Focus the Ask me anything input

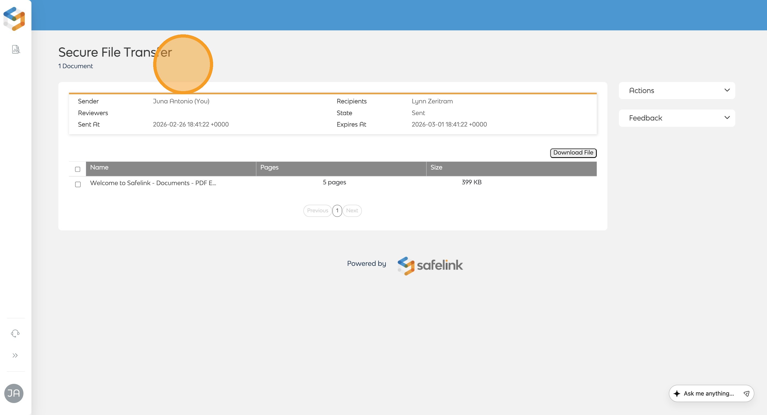[x=709, y=394]
